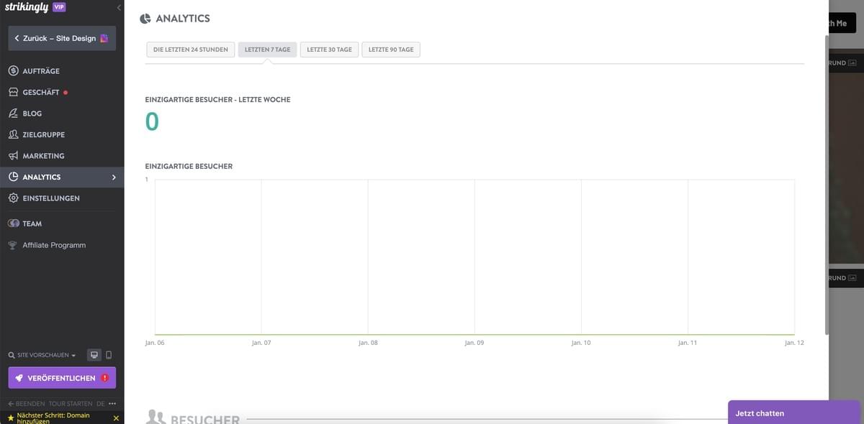Click the Jan. 09 axis label
This screenshot has width=864, height=424.
click(x=474, y=343)
